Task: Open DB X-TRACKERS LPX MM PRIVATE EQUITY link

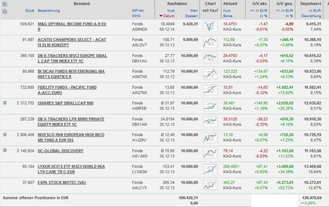Action: click(71, 122)
